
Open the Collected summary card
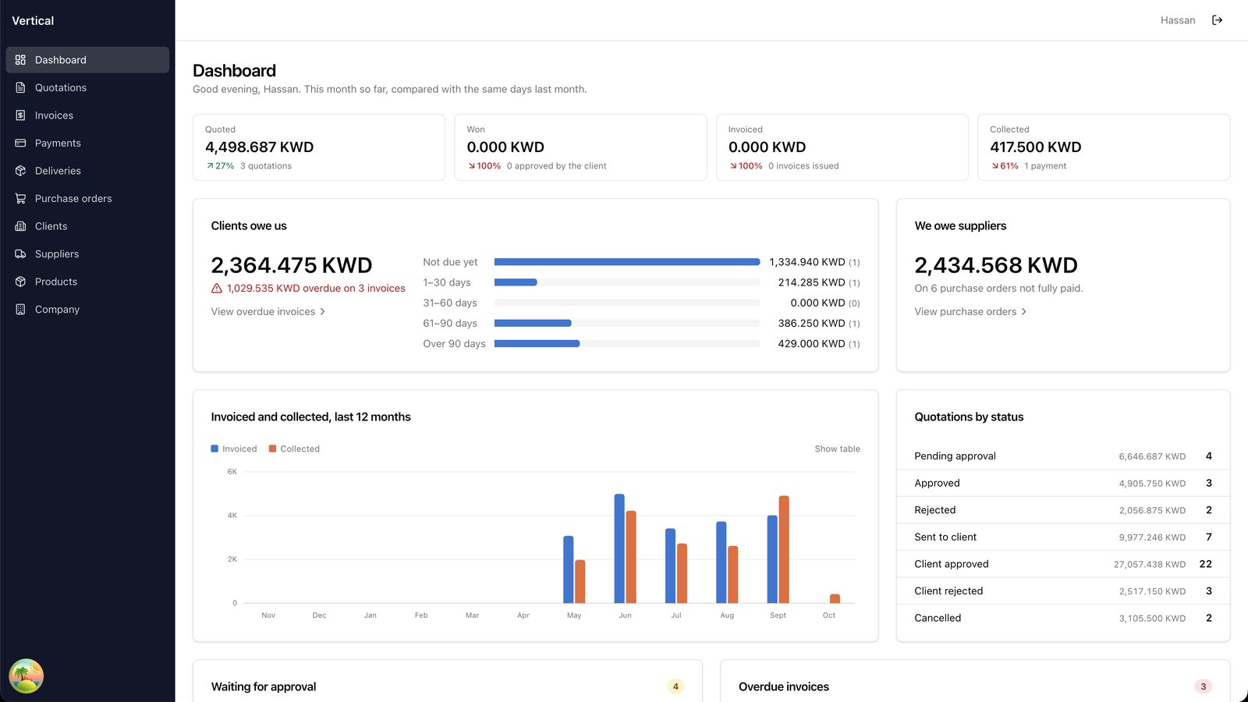(x=1104, y=147)
